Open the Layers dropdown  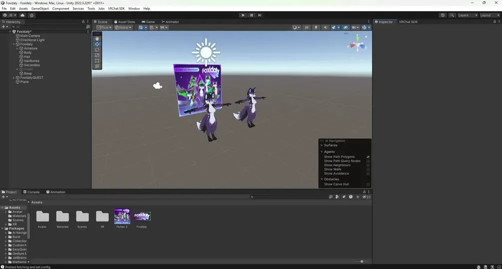coord(468,15)
